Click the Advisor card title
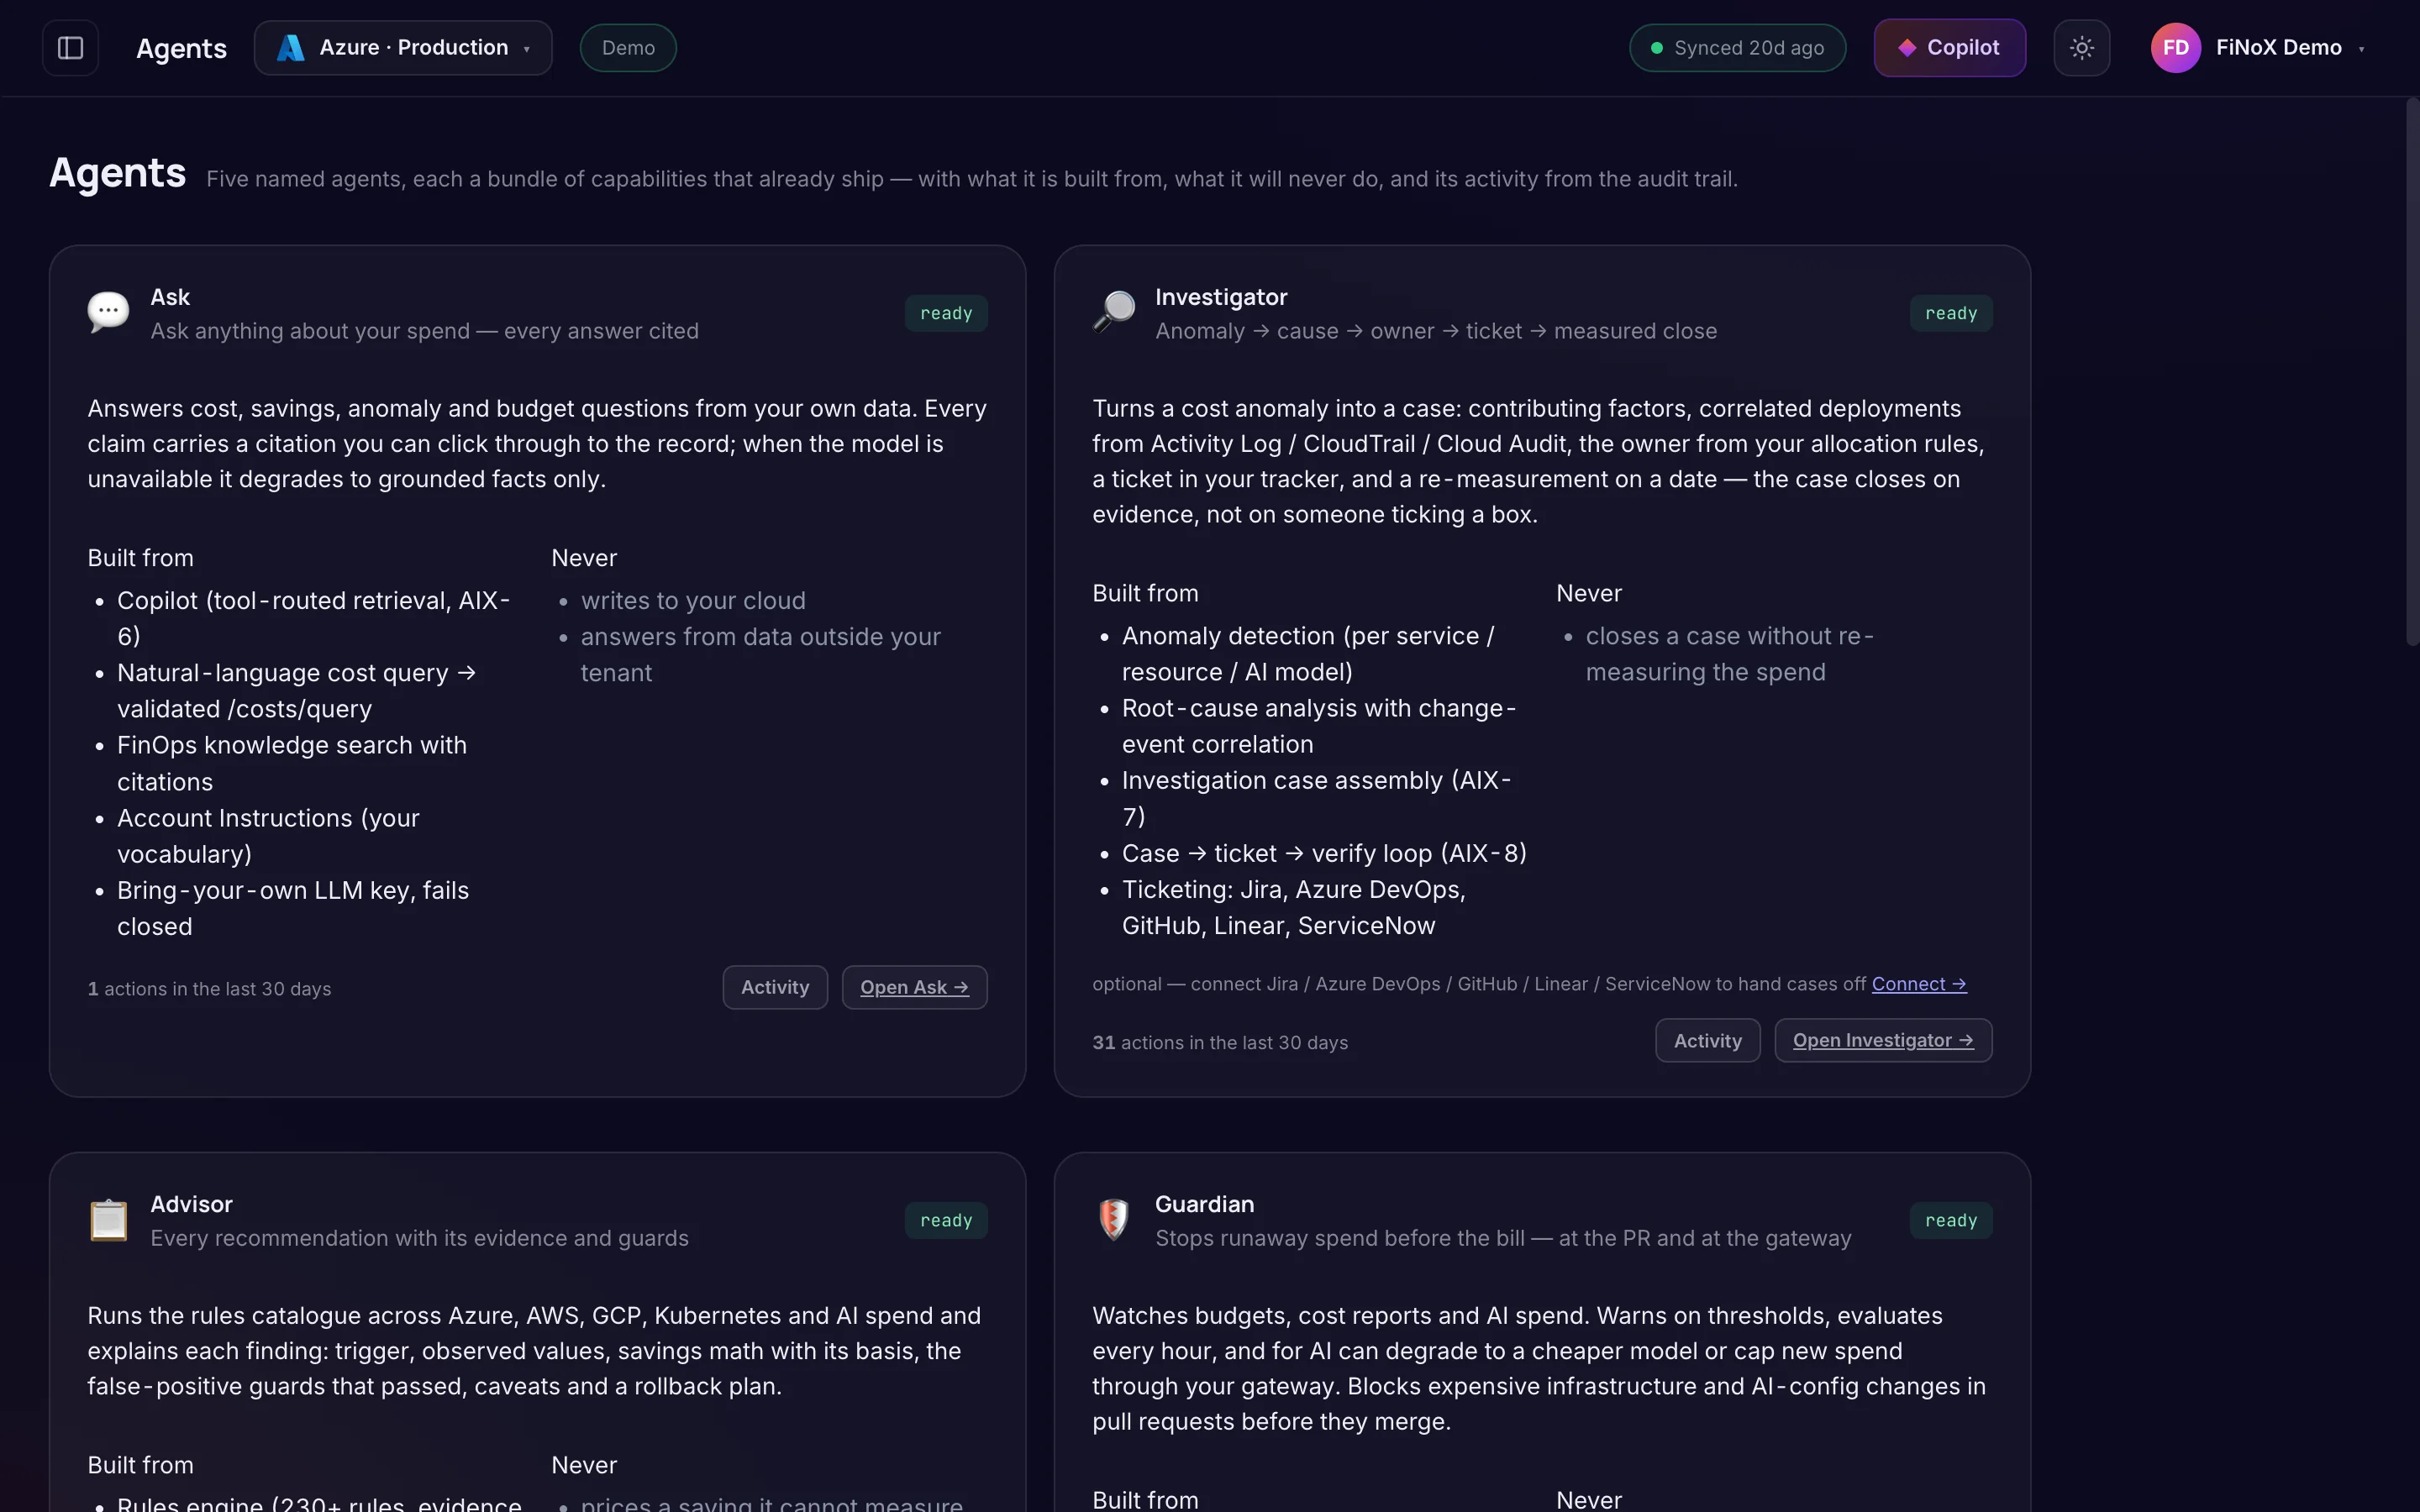Viewport: 2420px width, 1512px height. click(x=191, y=1204)
